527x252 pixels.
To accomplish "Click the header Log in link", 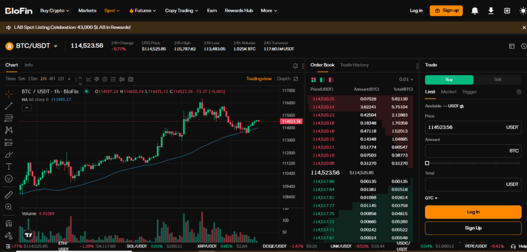I will 416,11.
